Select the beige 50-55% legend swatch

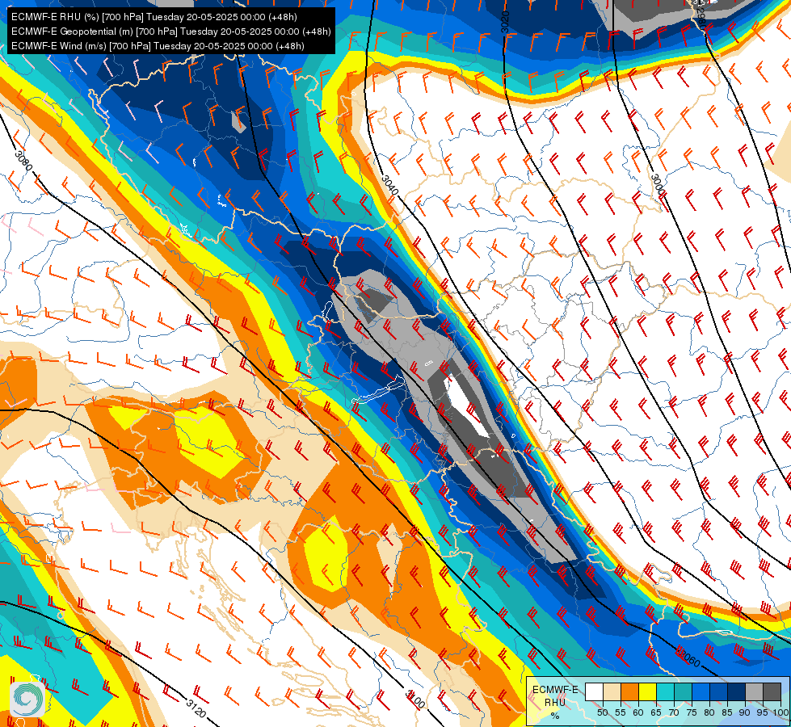click(x=612, y=692)
